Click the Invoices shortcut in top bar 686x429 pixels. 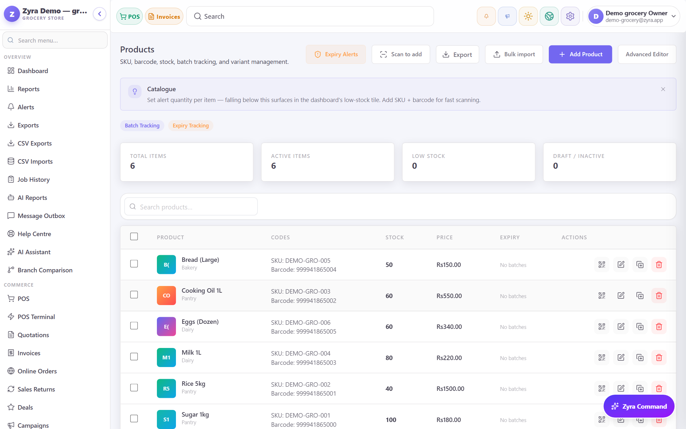pyautogui.click(x=164, y=17)
